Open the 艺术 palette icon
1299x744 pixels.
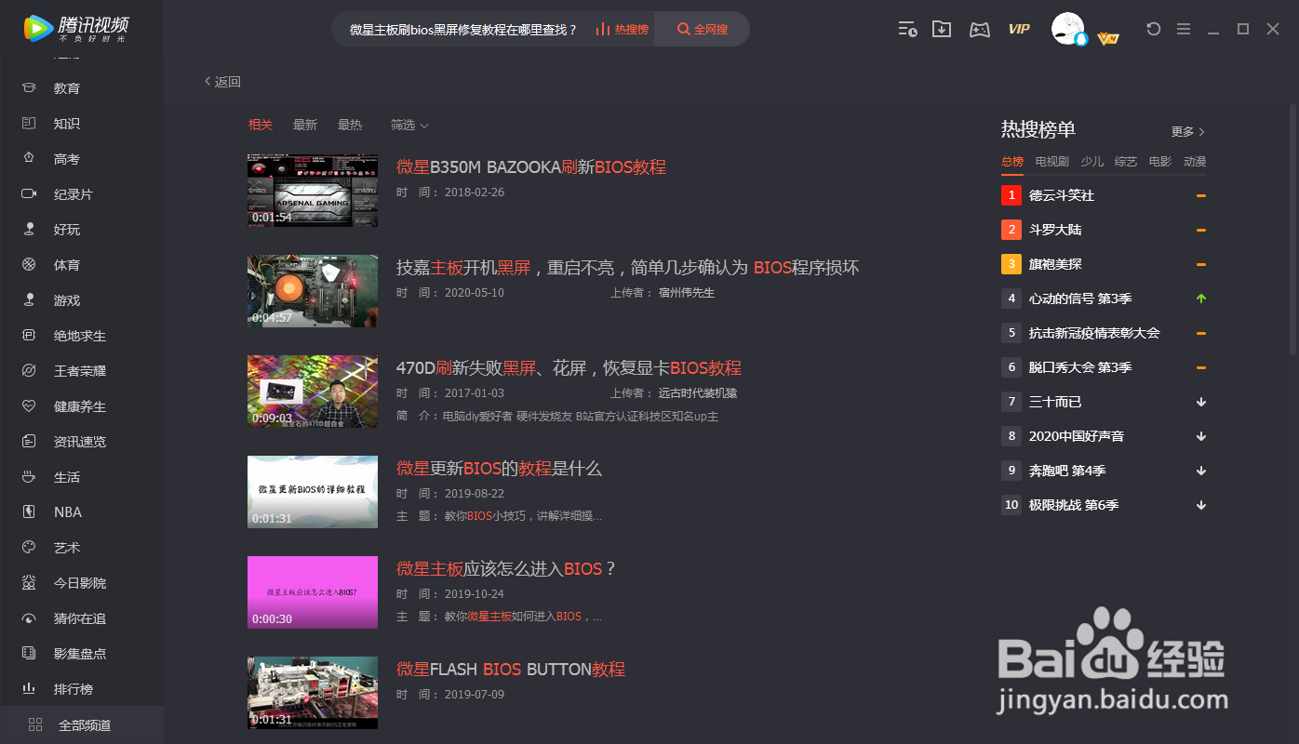click(x=29, y=548)
